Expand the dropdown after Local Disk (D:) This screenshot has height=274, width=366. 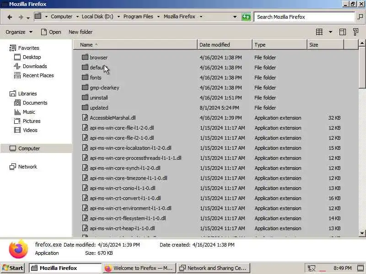[118, 17]
